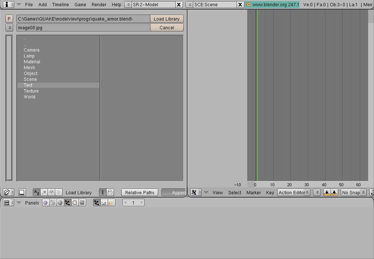The height and width of the screenshot is (259, 374).
Task: Click the paste keys up-arrow icon
Action: 334,192
